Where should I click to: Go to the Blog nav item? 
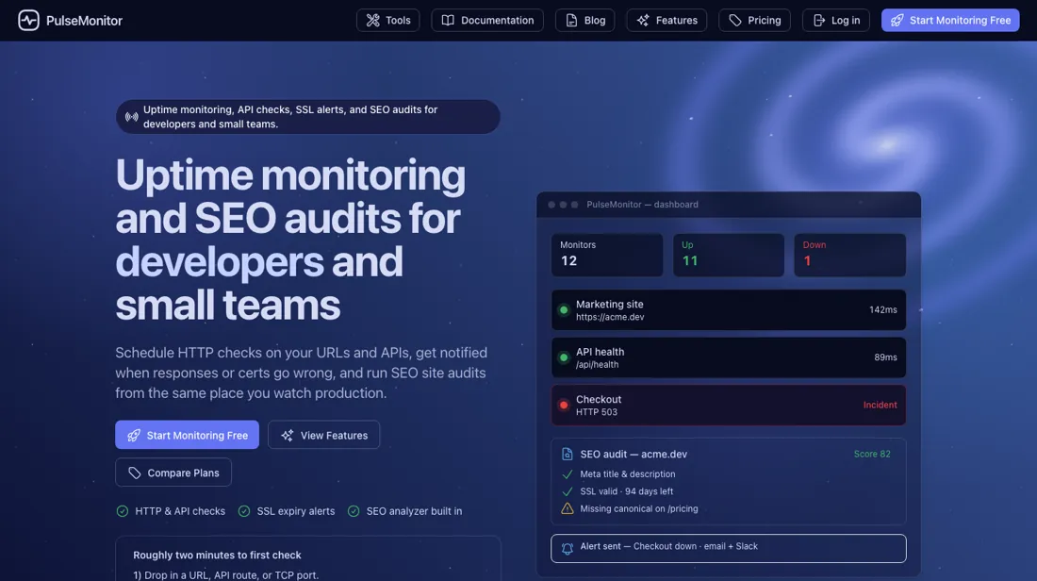click(585, 21)
